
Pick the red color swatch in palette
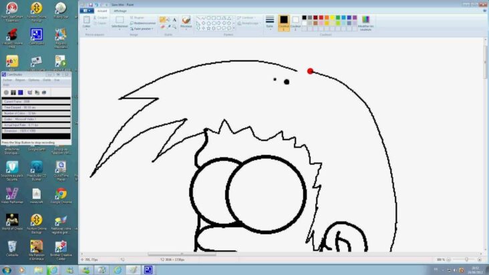pyautogui.click(x=319, y=17)
